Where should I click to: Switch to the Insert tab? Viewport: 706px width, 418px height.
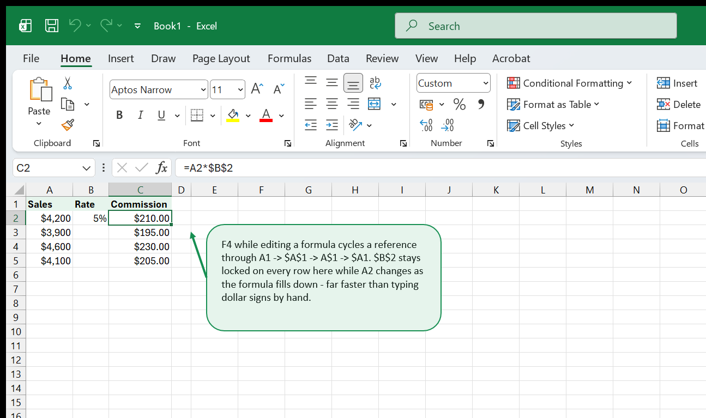click(121, 58)
